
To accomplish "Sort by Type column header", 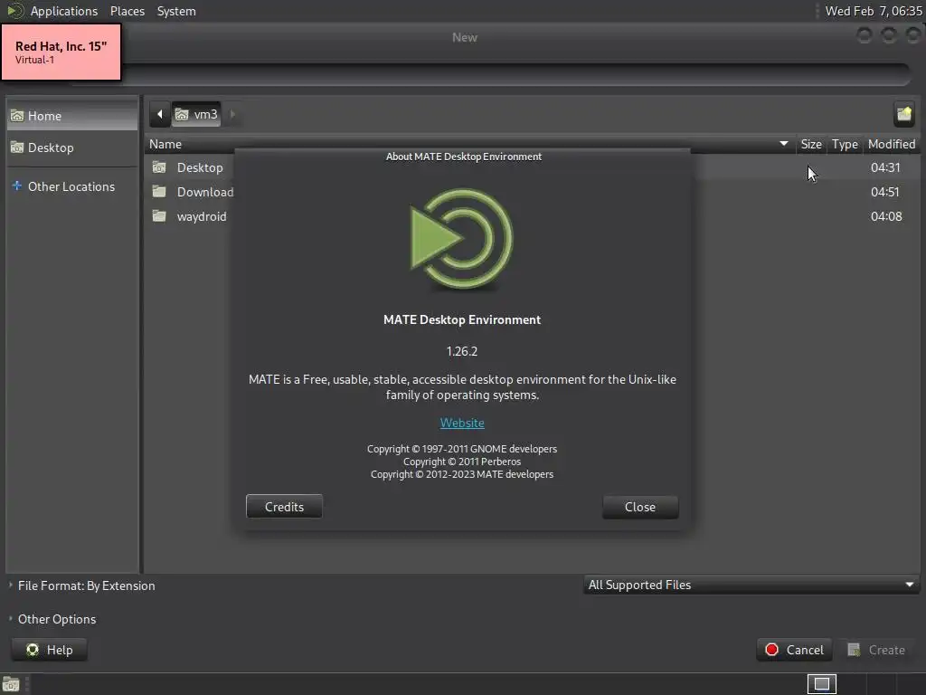I will pos(845,144).
